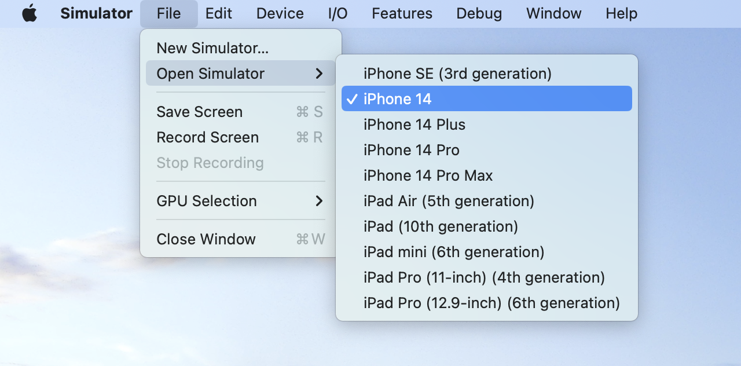741x366 pixels.
Task: Open the Debug menu in menu bar
Action: [x=479, y=13]
